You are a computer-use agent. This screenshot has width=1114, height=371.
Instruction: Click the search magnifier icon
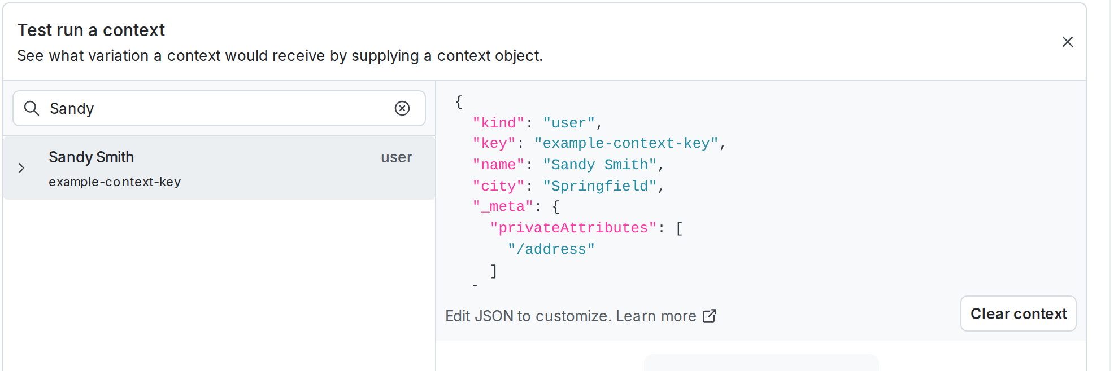click(x=32, y=108)
